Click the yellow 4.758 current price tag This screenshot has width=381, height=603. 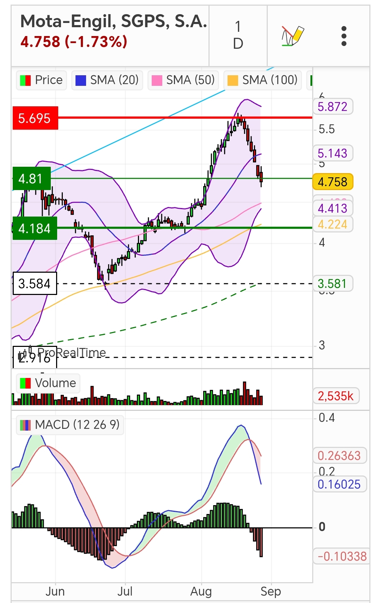pos(333,182)
